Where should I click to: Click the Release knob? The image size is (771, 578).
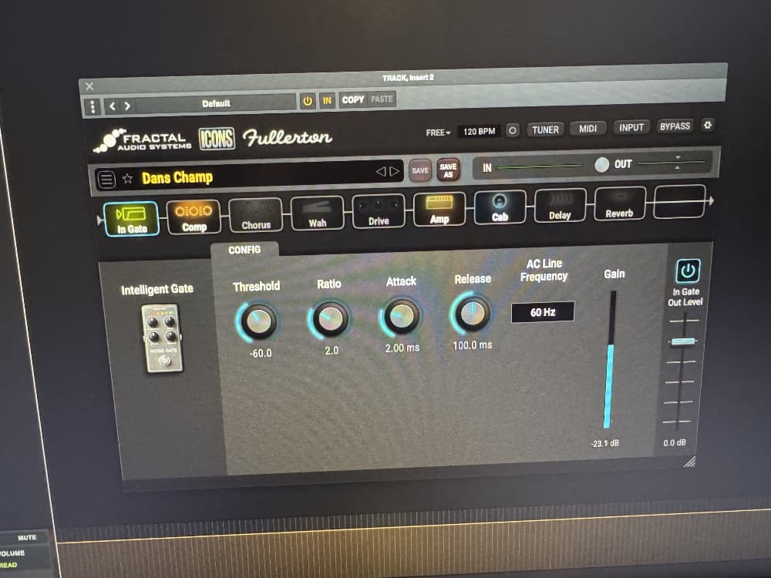click(x=472, y=313)
